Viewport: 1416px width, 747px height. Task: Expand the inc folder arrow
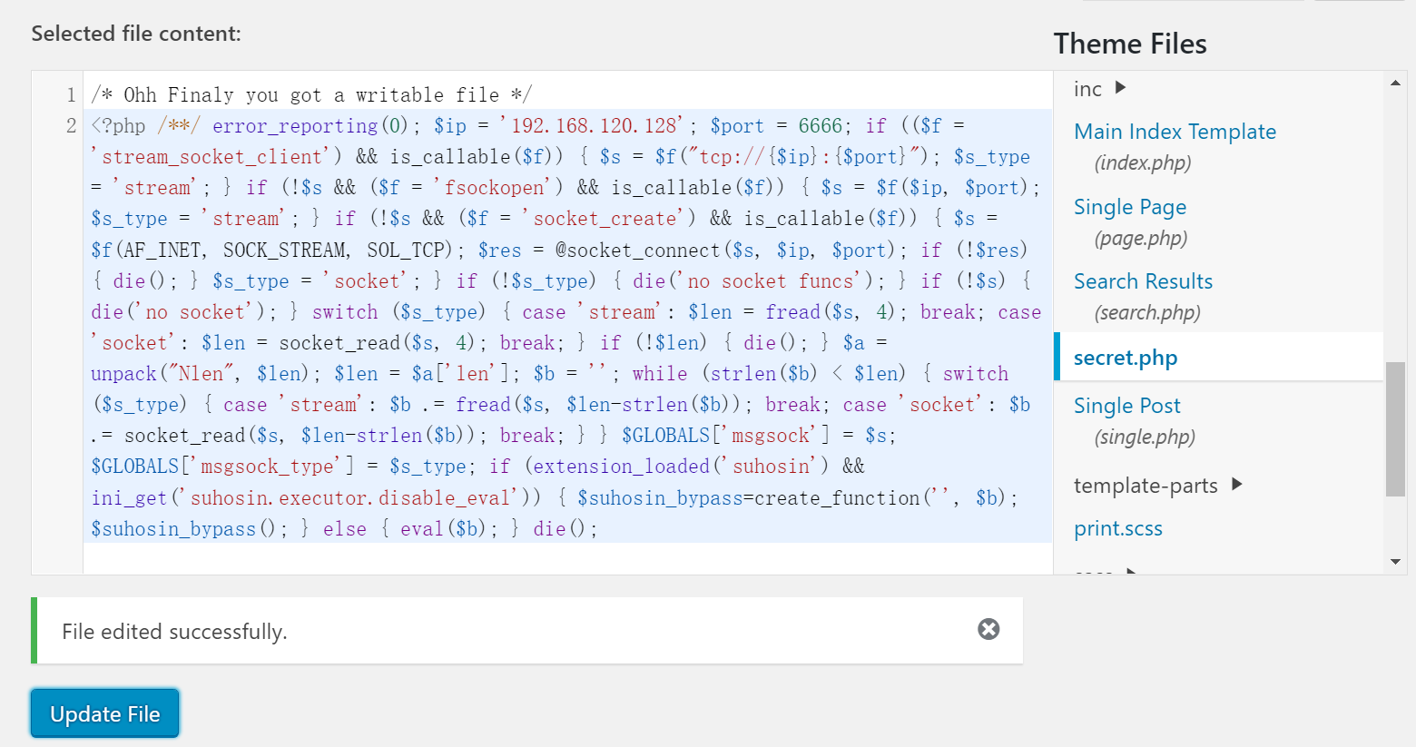pos(1120,87)
